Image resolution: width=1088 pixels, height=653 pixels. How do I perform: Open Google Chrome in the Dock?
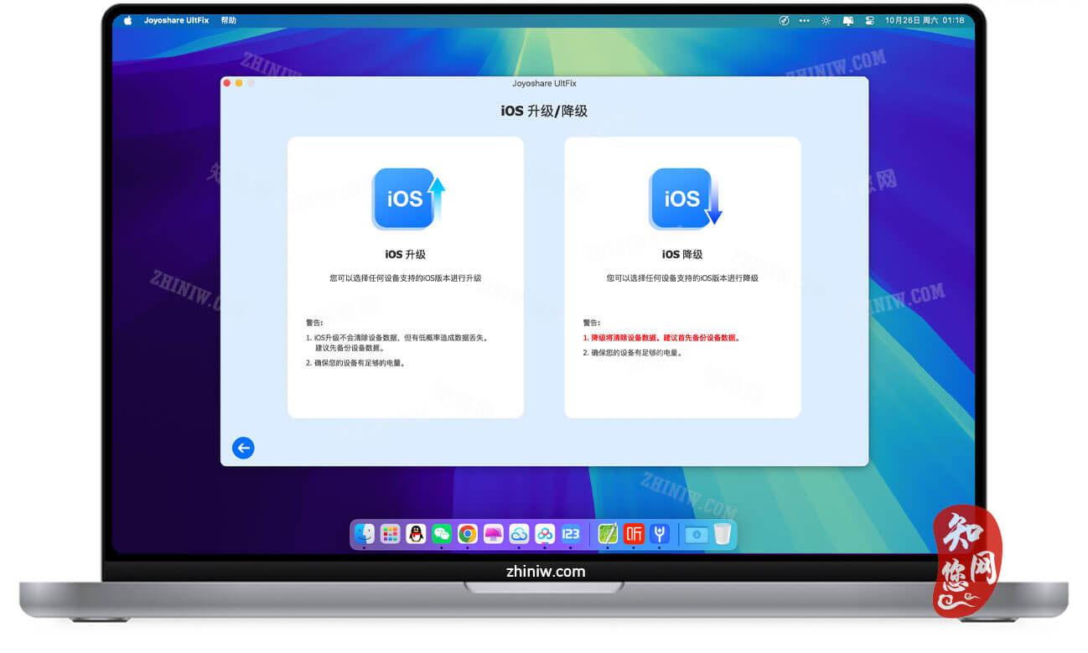point(468,534)
